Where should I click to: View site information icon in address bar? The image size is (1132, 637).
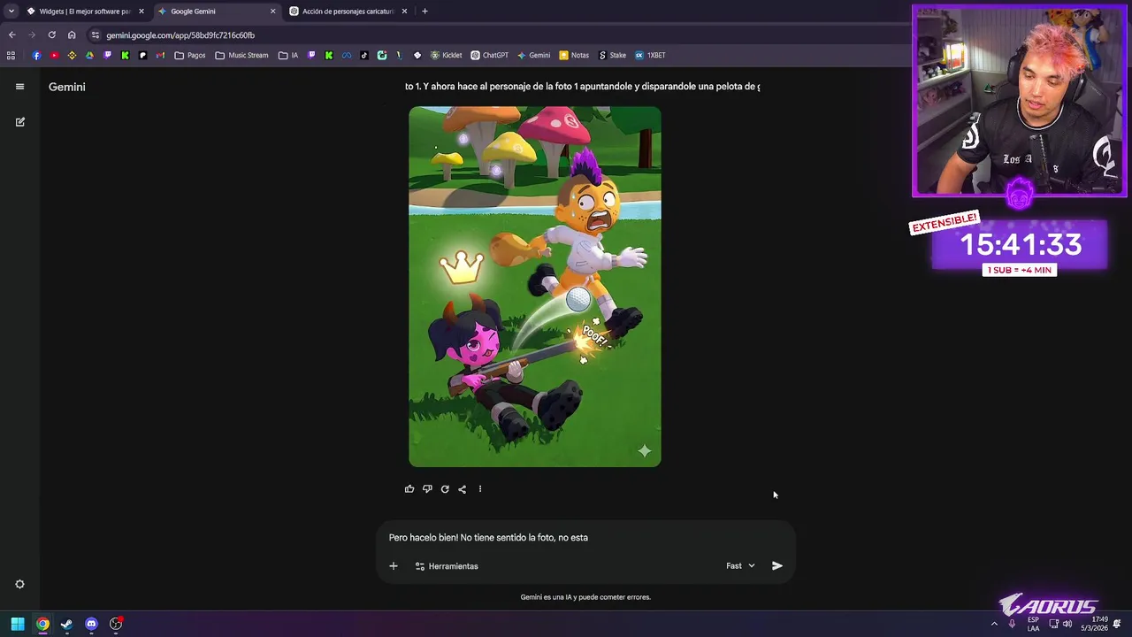pyautogui.click(x=95, y=35)
